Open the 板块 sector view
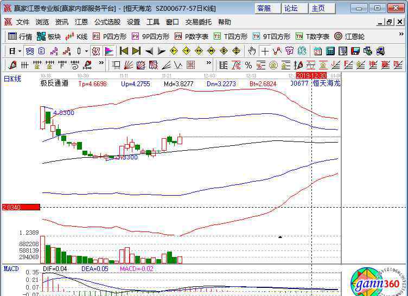The width and height of the screenshot is (408, 296). point(49,37)
